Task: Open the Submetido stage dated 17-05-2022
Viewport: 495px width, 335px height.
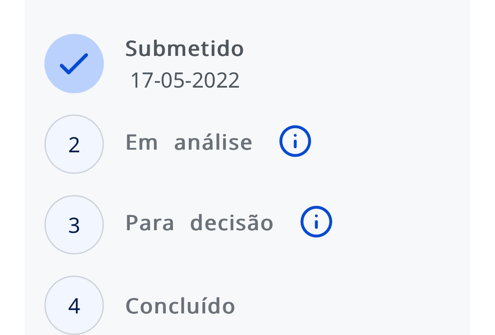Action: click(x=184, y=48)
